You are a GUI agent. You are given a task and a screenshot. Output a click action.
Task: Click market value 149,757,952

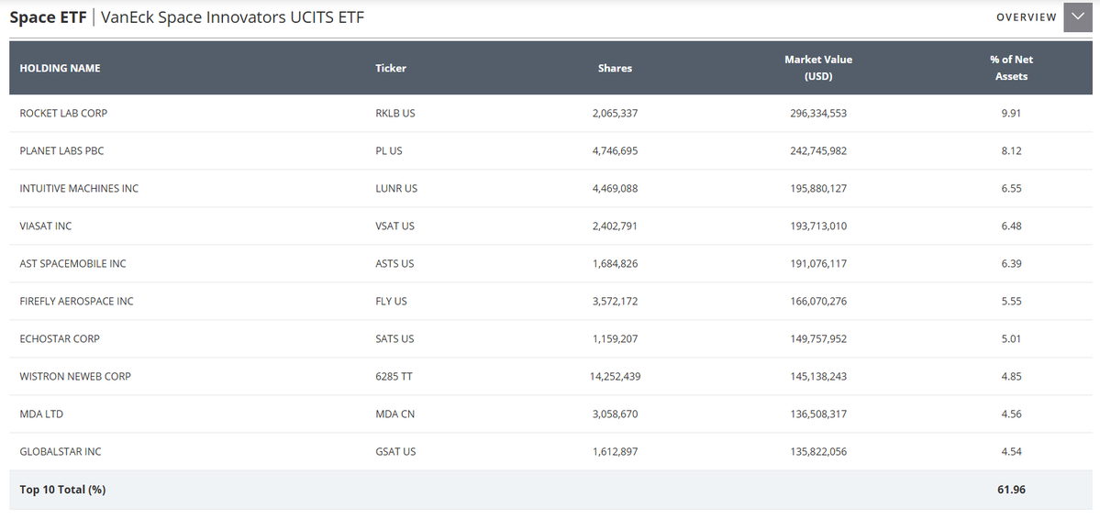click(818, 338)
